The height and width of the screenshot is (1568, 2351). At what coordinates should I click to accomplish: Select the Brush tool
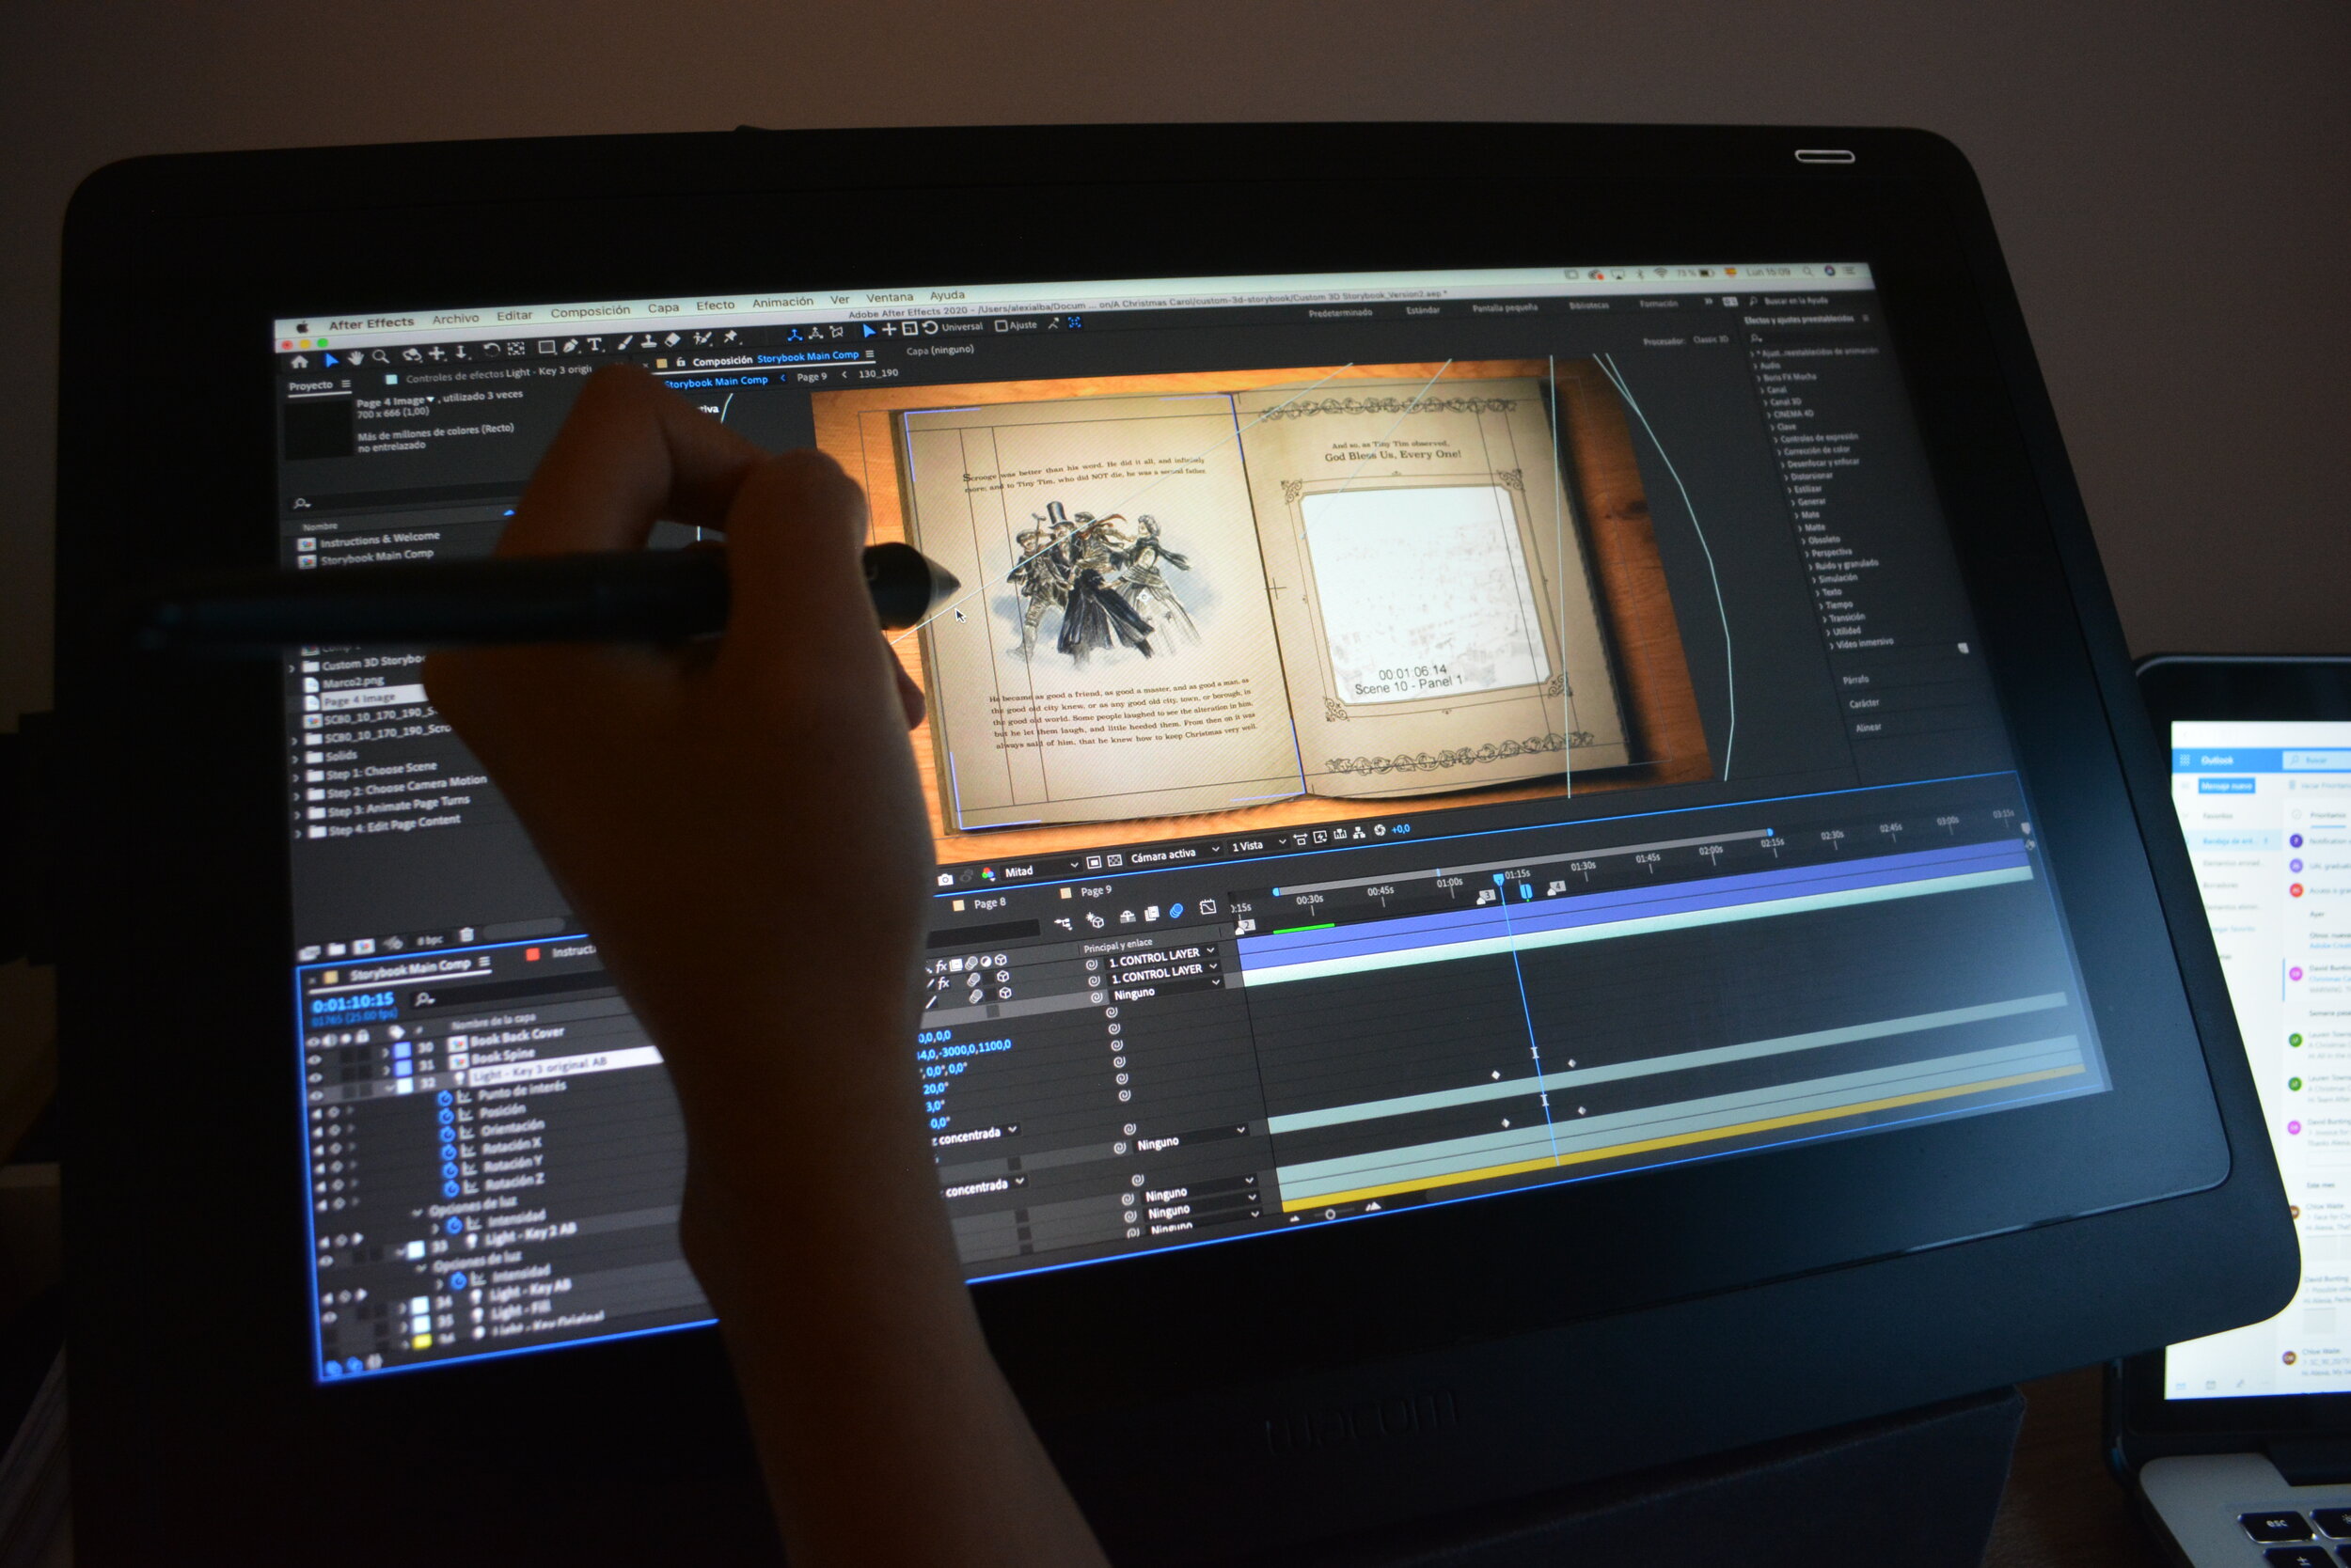point(624,343)
